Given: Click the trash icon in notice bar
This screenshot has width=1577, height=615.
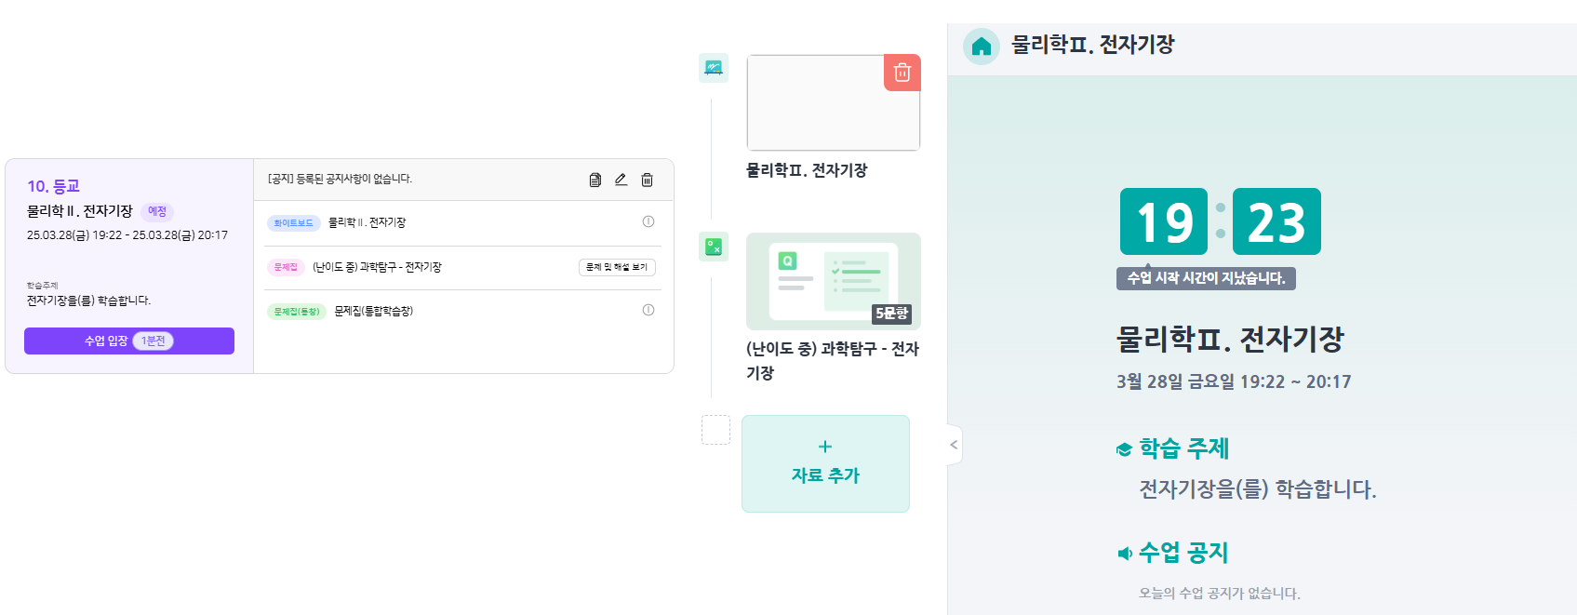Looking at the screenshot, I should (x=647, y=180).
